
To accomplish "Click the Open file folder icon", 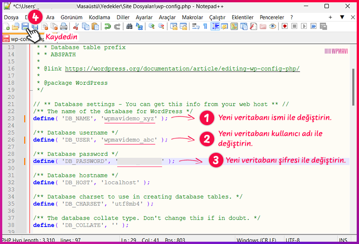I will tap(16, 27).
